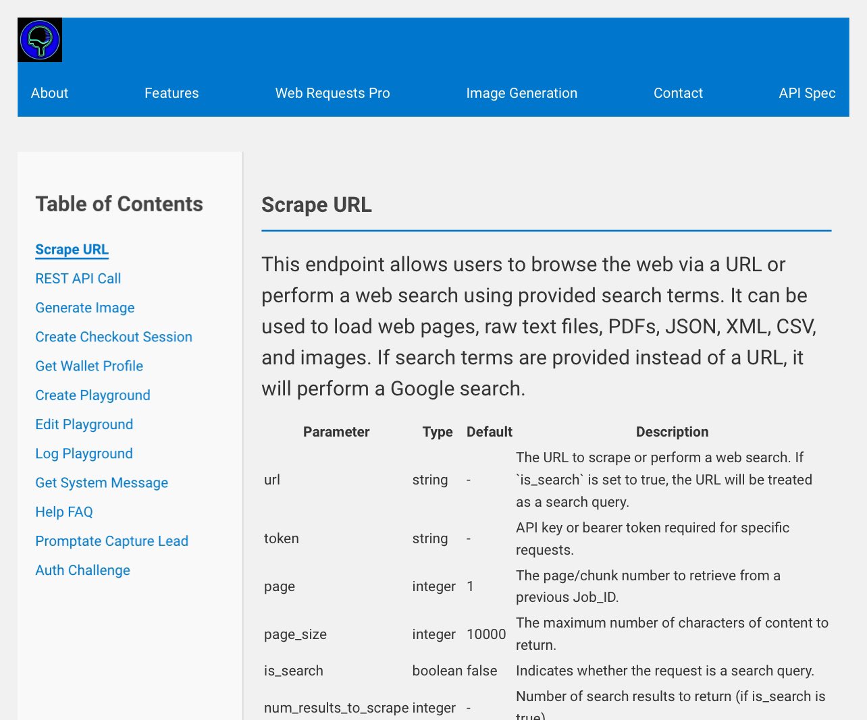Screen dimensions: 867x720
Task: Click the default value 10000
Action: pos(486,634)
